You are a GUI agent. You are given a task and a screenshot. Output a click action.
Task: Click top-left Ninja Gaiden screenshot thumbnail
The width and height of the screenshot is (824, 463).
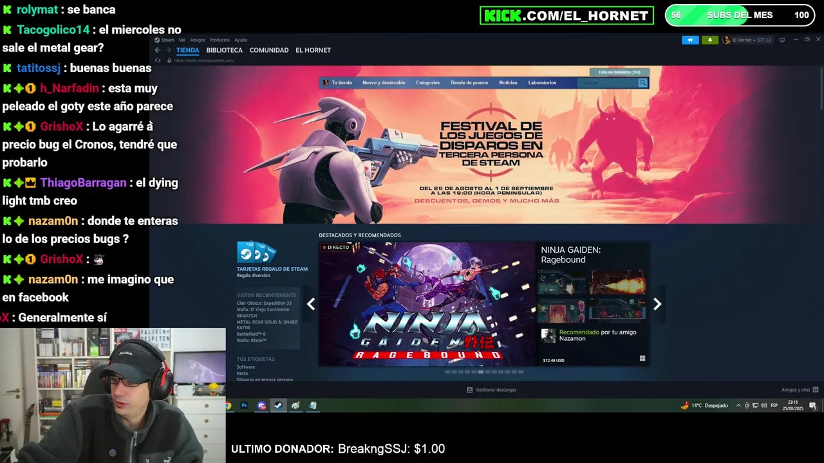[x=563, y=282]
